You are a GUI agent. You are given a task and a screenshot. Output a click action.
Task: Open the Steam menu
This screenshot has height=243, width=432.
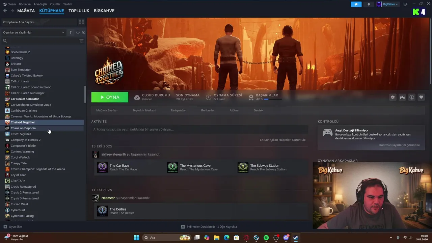click(x=9, y=4)
